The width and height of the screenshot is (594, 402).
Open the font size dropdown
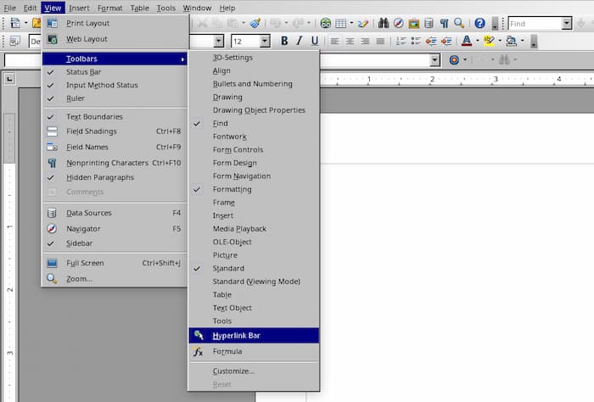point(265,41)
